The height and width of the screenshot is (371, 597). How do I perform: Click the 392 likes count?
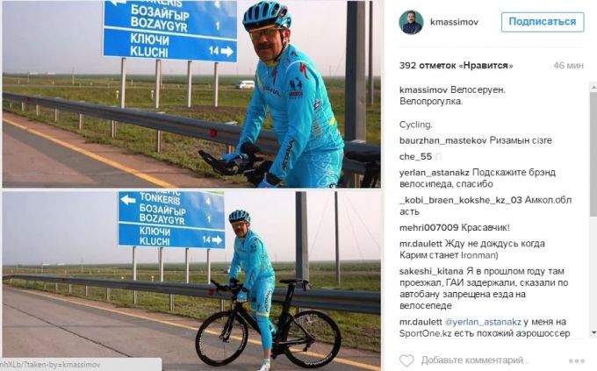456,66
